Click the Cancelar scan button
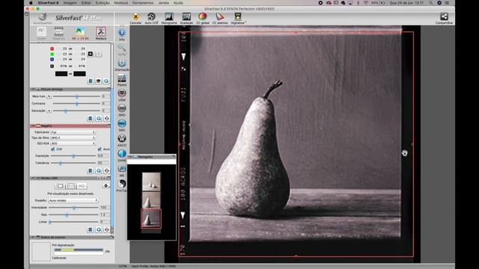The image size is (479, 269). (x=135, y=18)
